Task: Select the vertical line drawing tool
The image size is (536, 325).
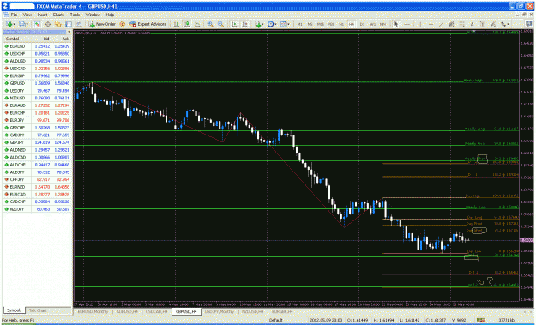Action: tap(420, 24)
